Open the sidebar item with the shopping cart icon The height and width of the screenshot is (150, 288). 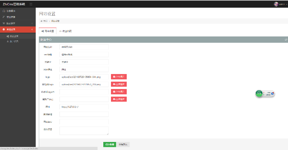pos(18,23)
